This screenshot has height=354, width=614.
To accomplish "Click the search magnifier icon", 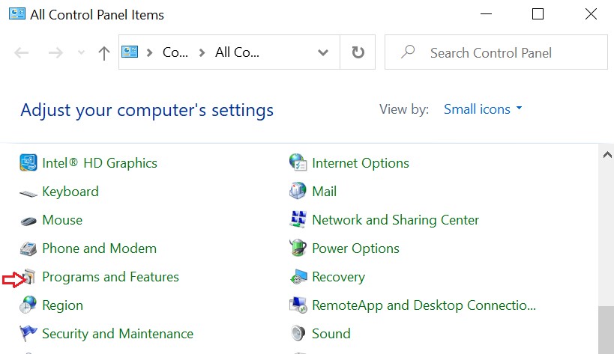I will [408, 52].
